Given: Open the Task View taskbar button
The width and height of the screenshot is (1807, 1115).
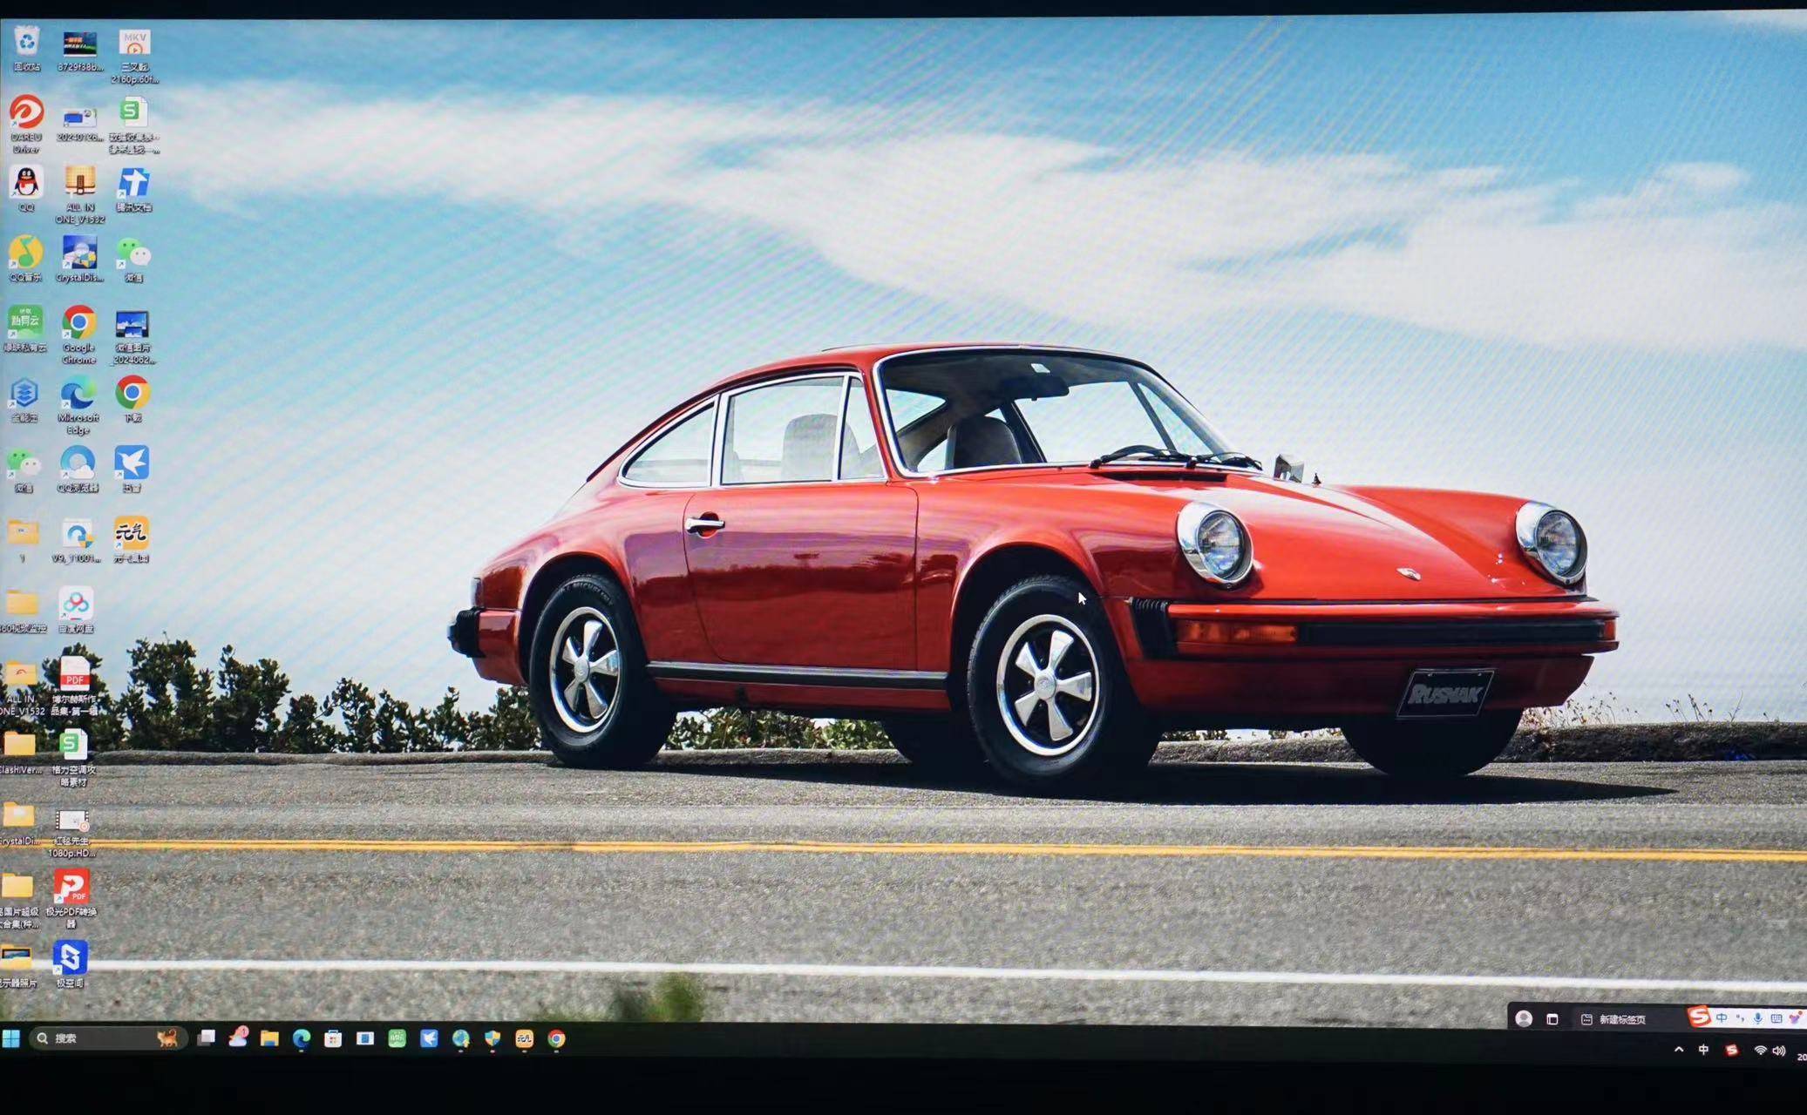Looking at the screenshot, I should 206,1037.
